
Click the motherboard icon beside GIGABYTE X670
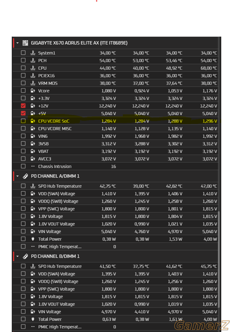[25, 43]
